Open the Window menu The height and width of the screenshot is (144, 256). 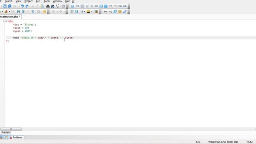(x=57, y=1)
